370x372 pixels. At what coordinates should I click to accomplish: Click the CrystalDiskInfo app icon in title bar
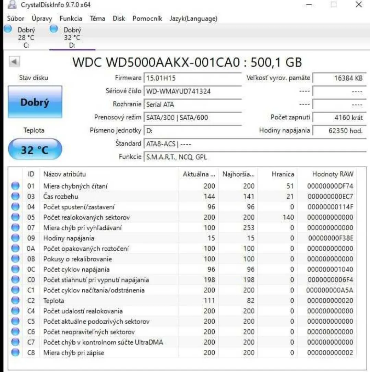coord(13,5)
